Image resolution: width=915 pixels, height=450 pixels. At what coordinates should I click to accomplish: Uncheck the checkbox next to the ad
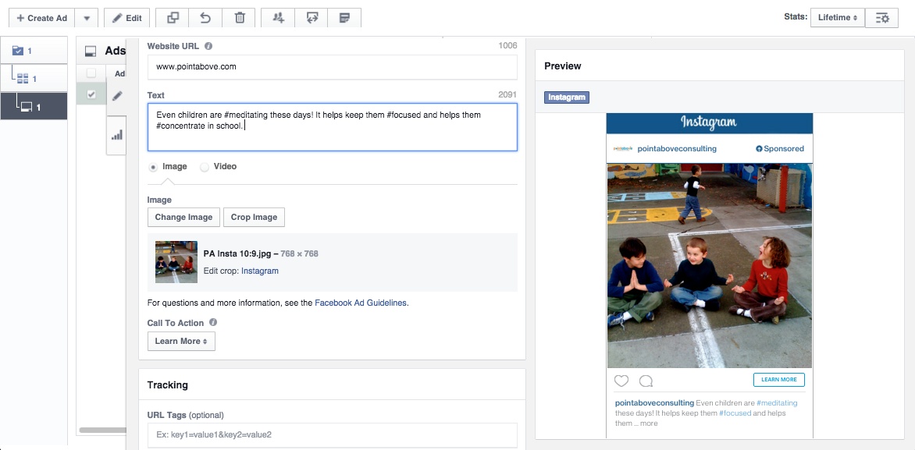pos(92,94)
